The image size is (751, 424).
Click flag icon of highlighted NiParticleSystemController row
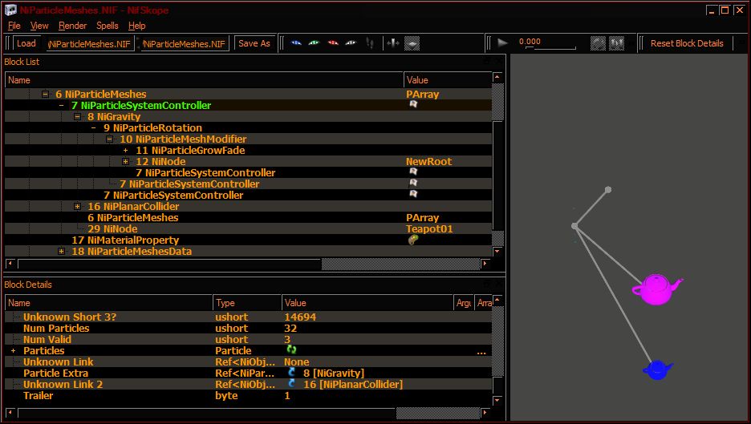click(413, 104)
